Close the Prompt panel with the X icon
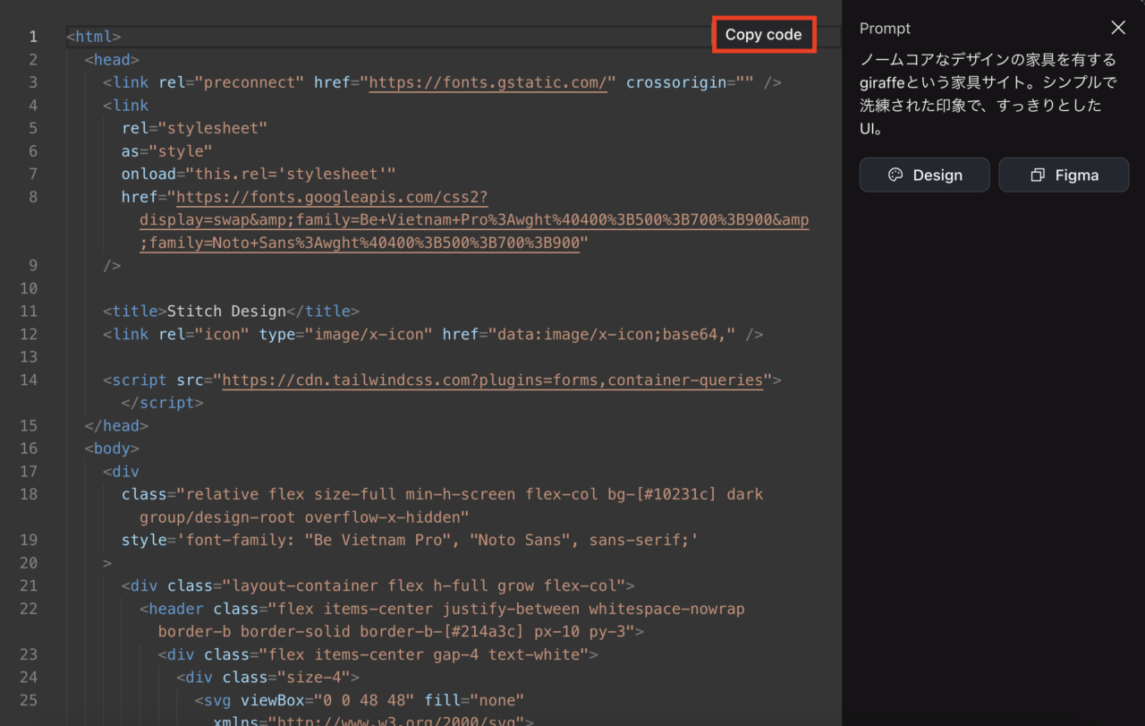1145x726 pixels. click(x=1118, y=28)
